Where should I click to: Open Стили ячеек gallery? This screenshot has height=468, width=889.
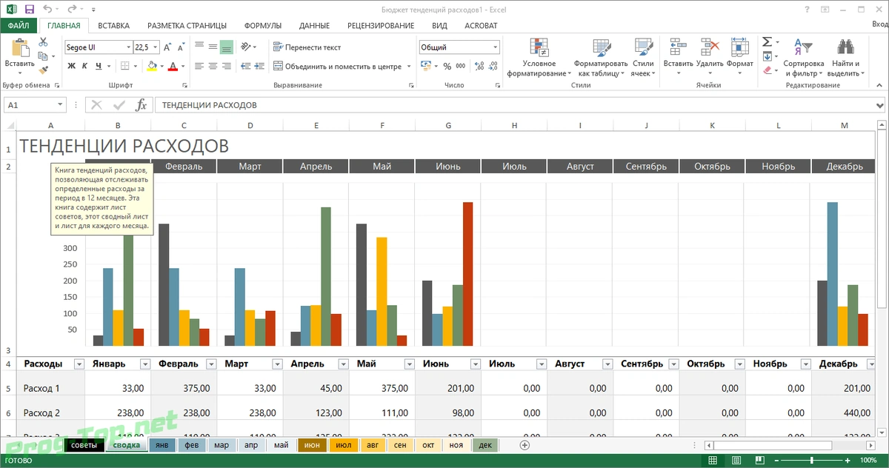point(643,57)
